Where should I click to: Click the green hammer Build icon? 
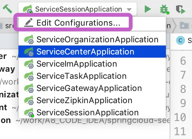point(7,8)
